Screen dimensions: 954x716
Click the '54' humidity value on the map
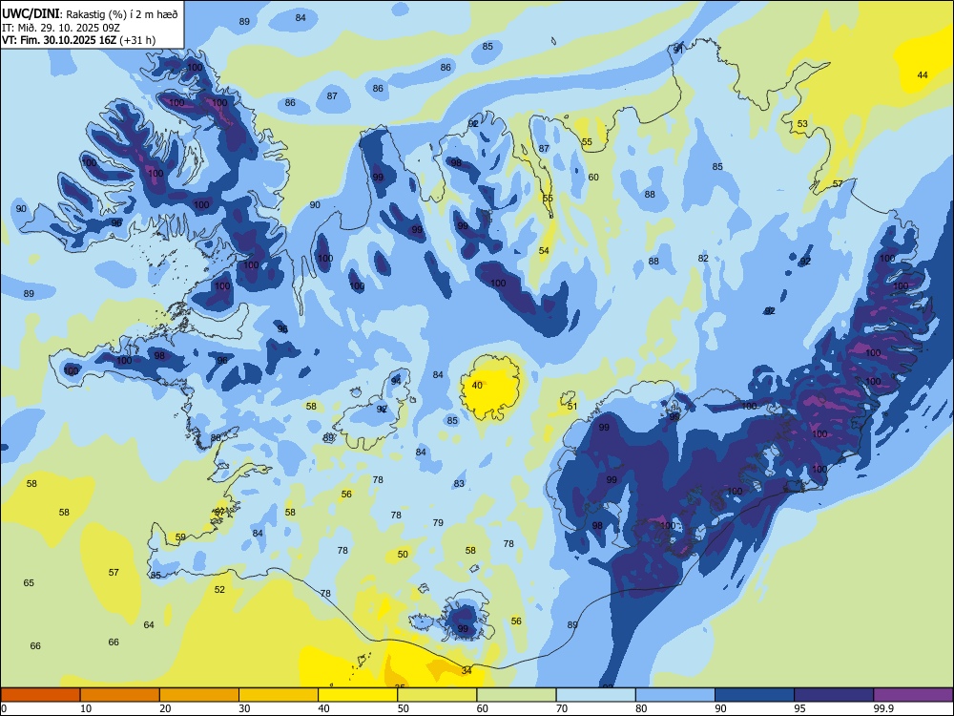pos(544,251)
